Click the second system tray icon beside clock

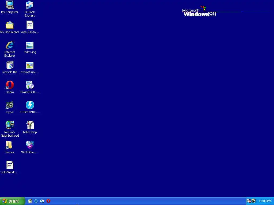coord(254,201)
